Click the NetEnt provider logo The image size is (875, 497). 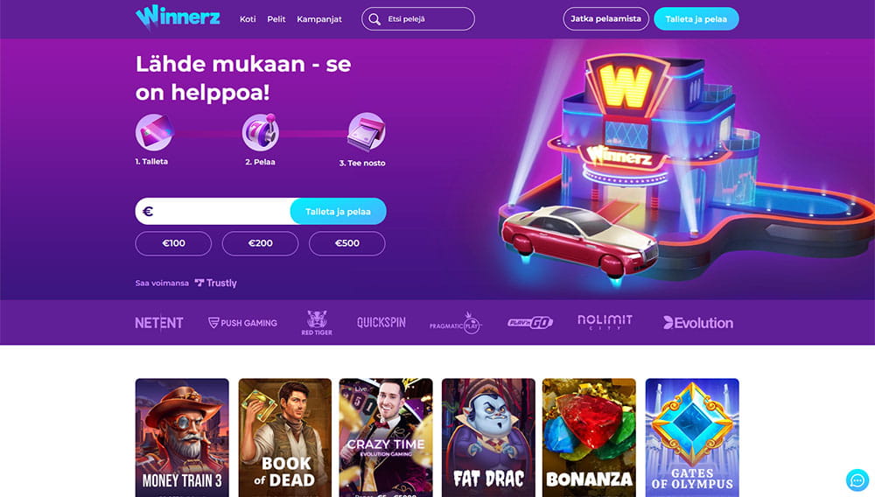(x=159, y=323)
